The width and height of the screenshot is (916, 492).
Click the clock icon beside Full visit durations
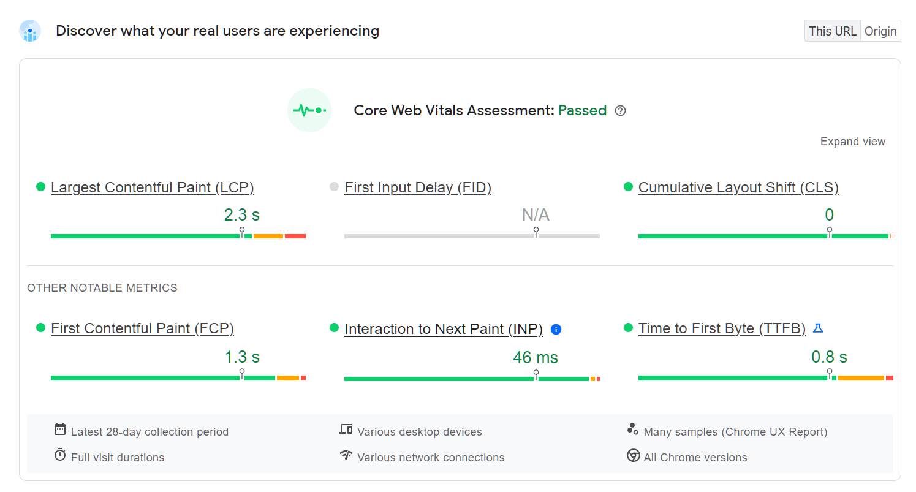click(59, 455)
